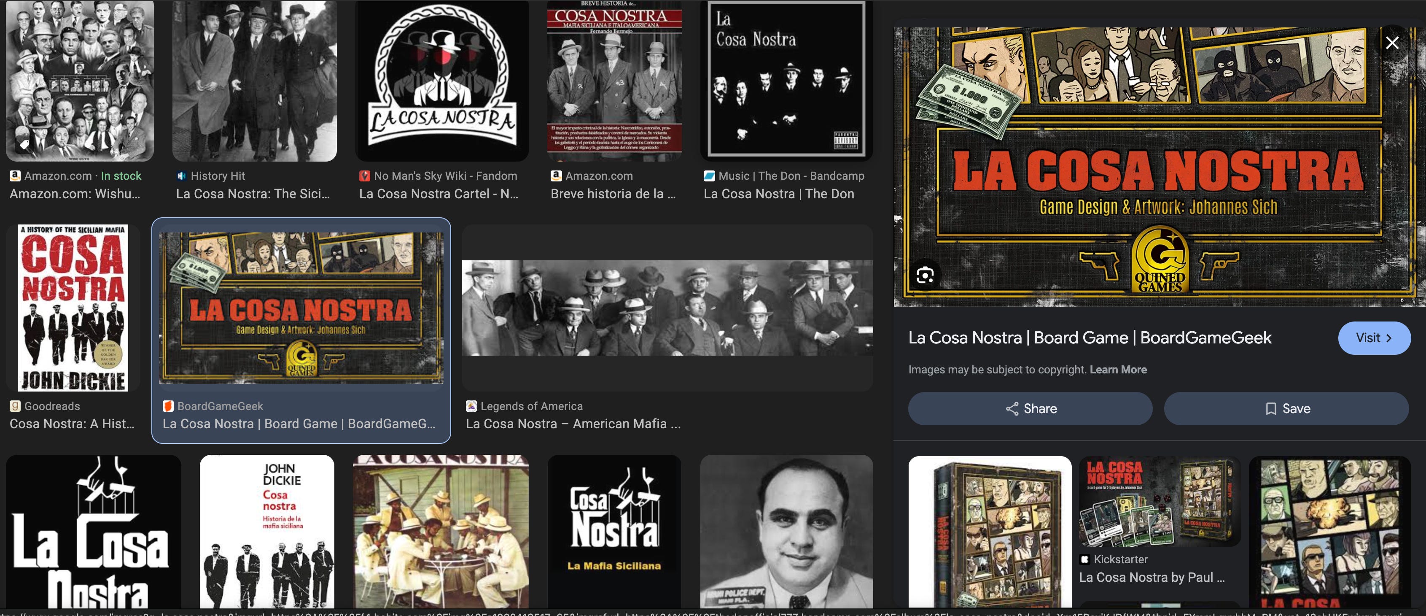The width and height of the screenshot is (1426, 616).
Task: Click the Goodreads favicon
Action: pyautogui.click(x=15, y=406)
